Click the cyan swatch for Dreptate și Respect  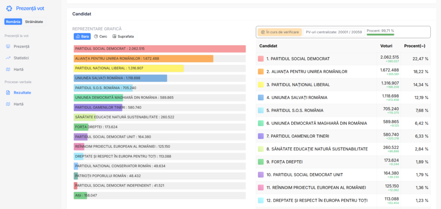click(261, 200)
